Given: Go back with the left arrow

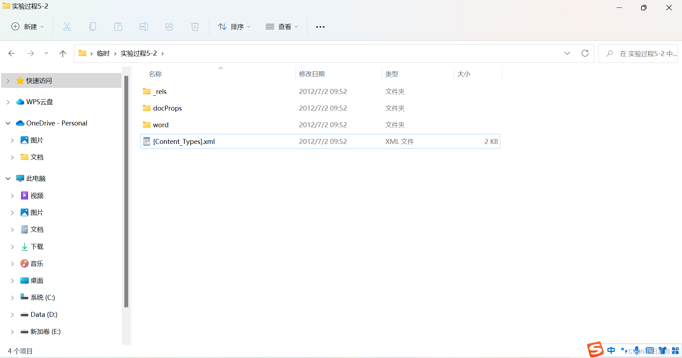Looking at the screenshot, I should [x=11, y=54].
